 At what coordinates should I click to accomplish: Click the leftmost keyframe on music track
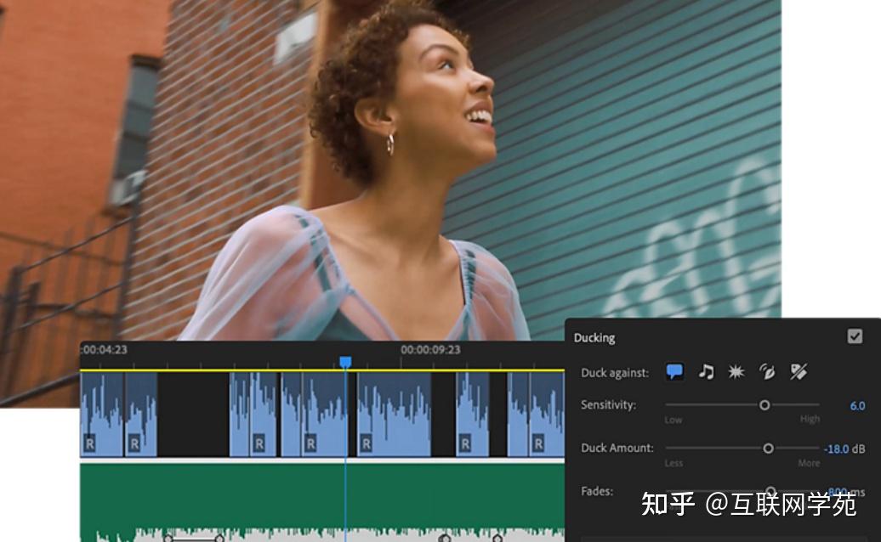coord(168,539)
